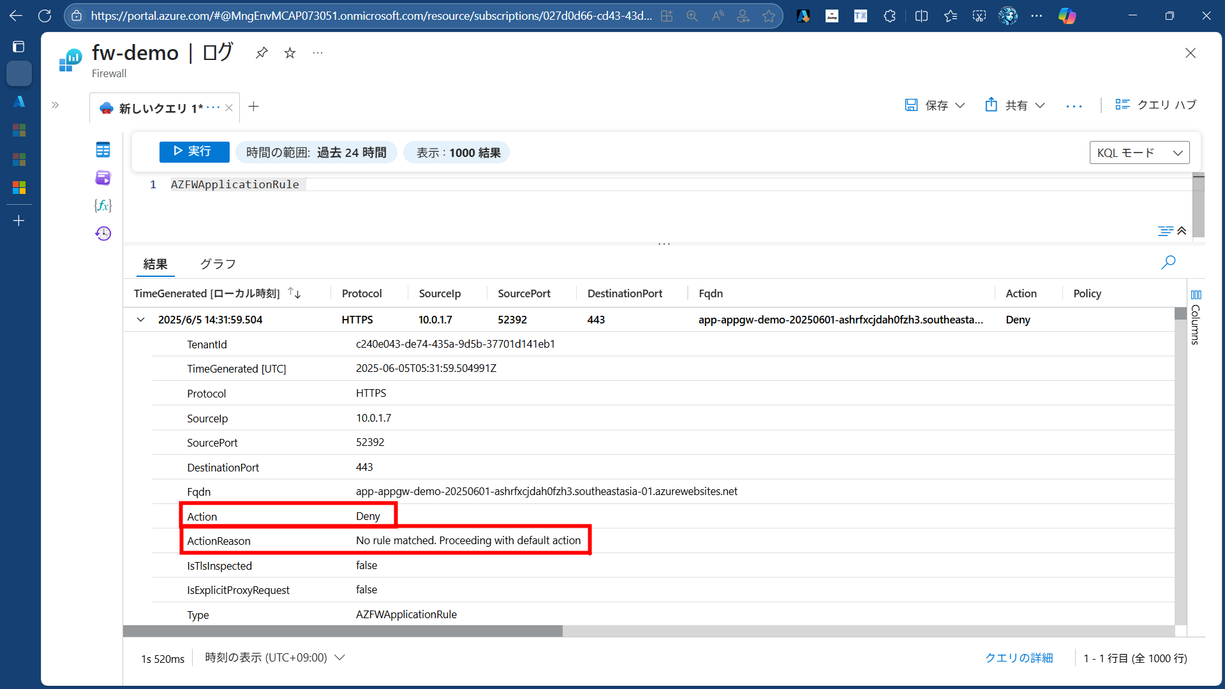Image resolution: width=1225 pixels, height=689 pixels.
Task: Mark fw-demo as favorite with the star
Action: (x=290, y=53)
